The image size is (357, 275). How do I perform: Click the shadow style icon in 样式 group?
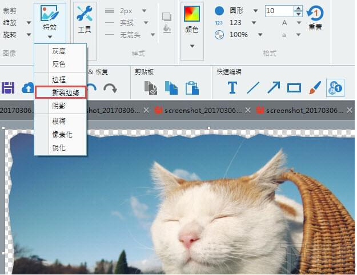(167, 17)
